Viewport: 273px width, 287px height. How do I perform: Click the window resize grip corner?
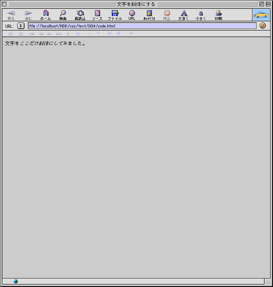(x=268, y=281)
